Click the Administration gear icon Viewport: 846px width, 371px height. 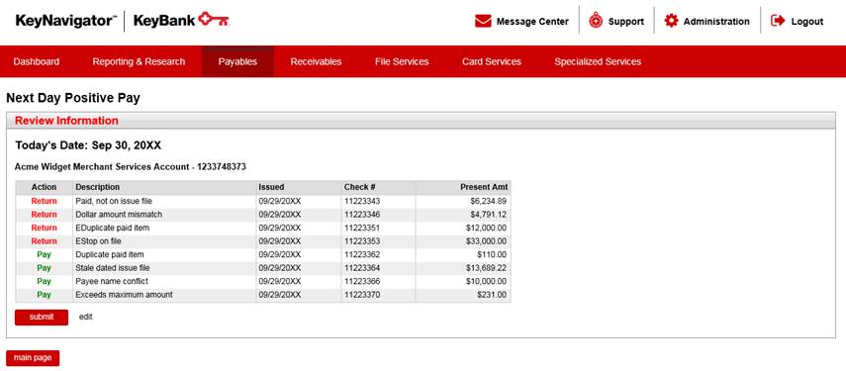click(671, 21)
